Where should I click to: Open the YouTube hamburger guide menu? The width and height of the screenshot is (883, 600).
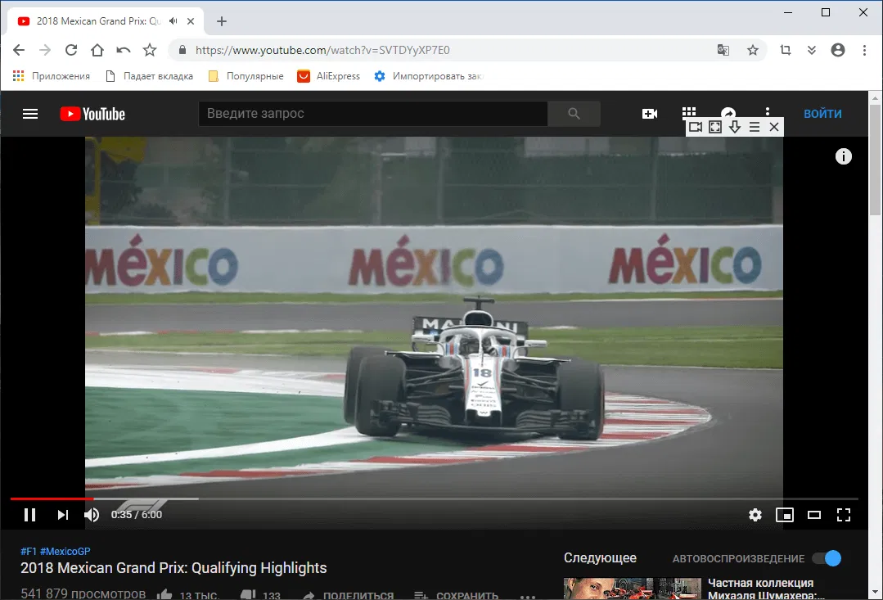click(x=30, y=114)
